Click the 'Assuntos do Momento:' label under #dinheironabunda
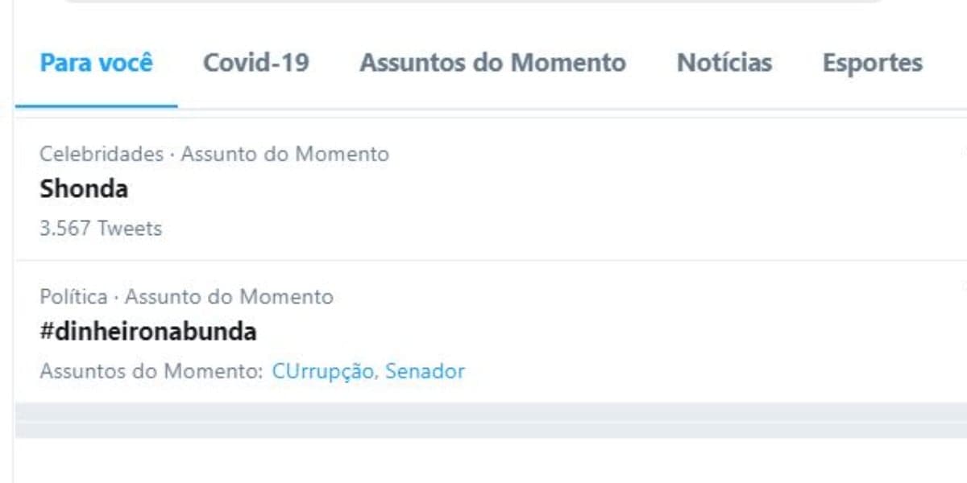 151,372
